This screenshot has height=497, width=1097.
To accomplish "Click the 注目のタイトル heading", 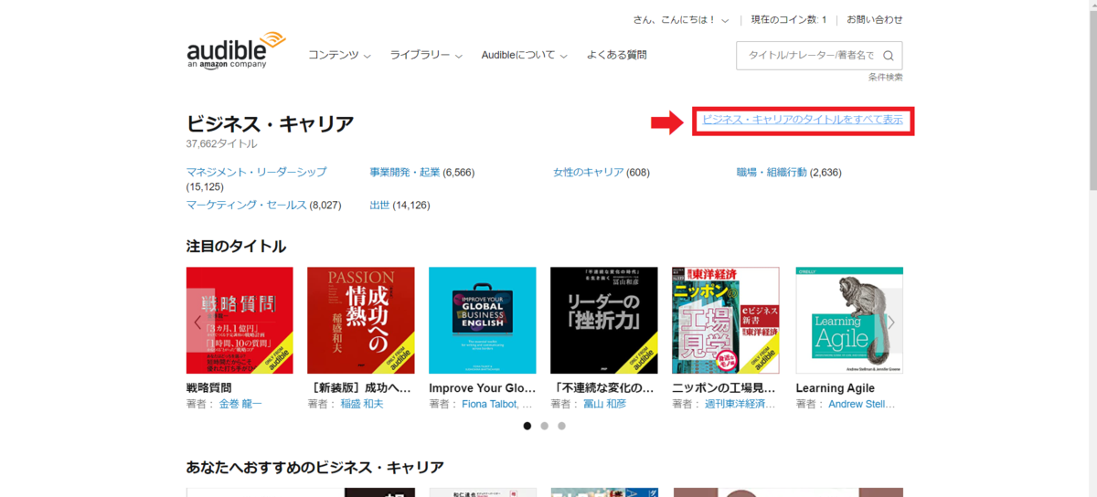I will click(236, 246).
